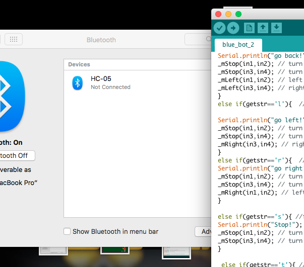The width and height of the screenshot is (304, 267).
Task: Select the green thumbnail behind Bluetooth window
Action: click(x=115, y=250)
